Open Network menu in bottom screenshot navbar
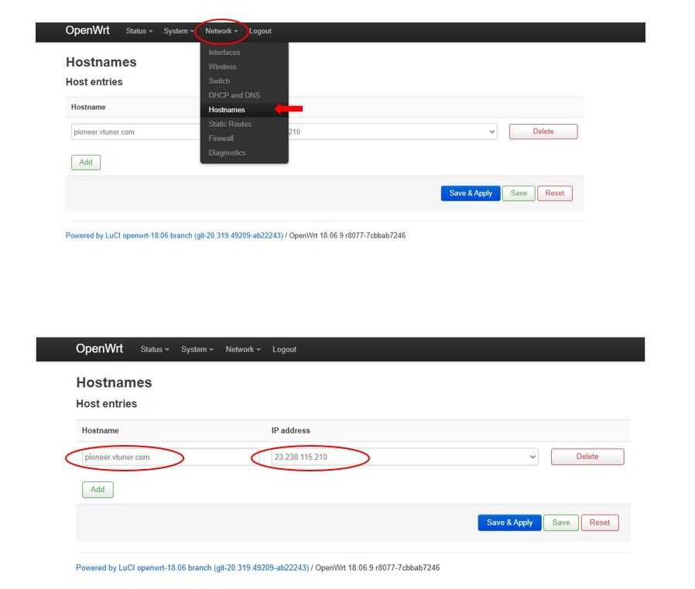This screenshot has height=589, width=695. click(x=242, y=349)
